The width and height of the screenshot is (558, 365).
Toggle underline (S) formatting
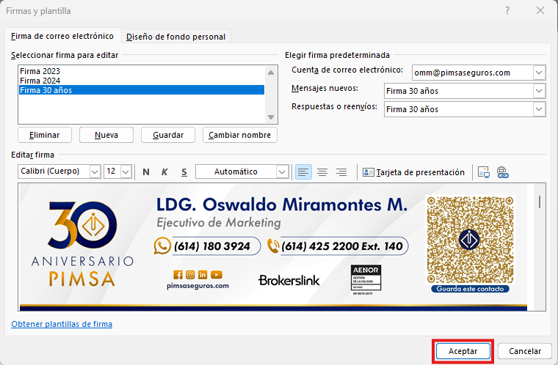click(x=184, y=172)
